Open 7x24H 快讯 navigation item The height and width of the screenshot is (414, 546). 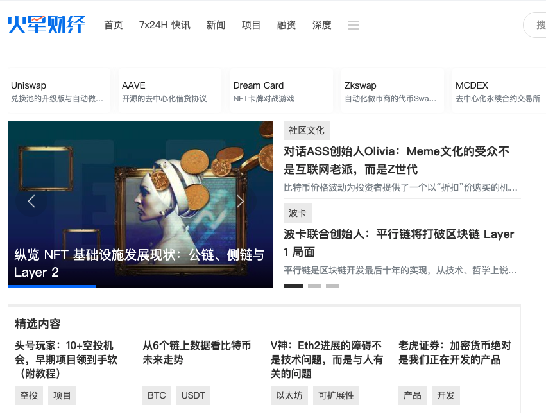164,25
